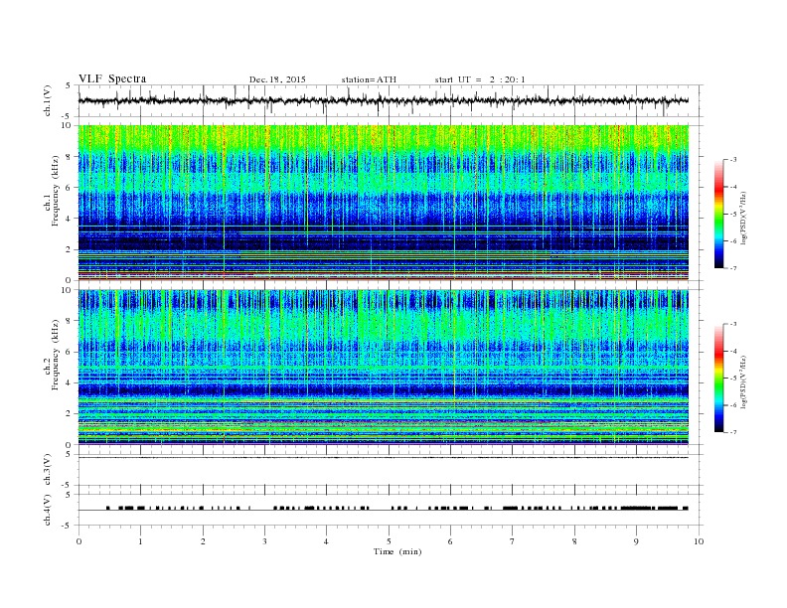Click the "start UT = 2:20:1" header text
The height and width of the screenshot is (608, 787).
(x=480, y=79)
